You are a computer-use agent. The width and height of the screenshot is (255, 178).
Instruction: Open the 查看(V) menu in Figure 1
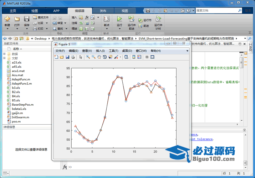pyautogui.click(x=87, y=51)
